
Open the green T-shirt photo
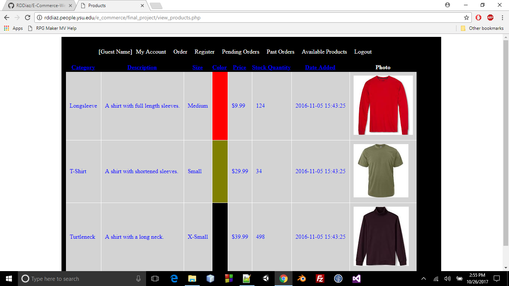pyautogui.click(x=381, y=171)
